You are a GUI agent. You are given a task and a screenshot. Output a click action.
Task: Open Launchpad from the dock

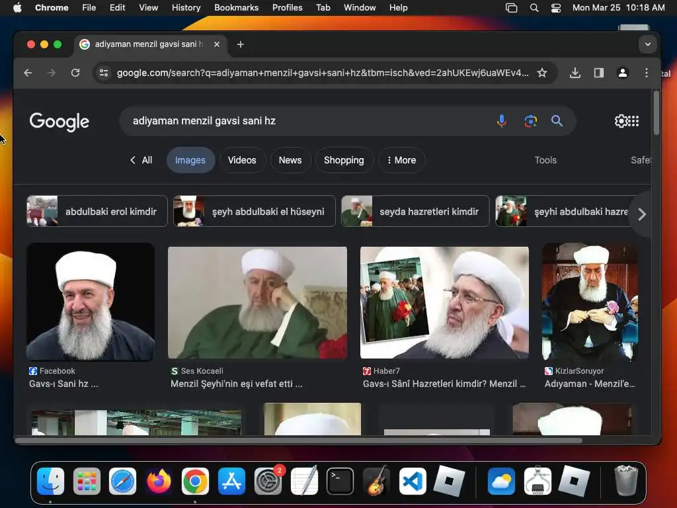click(x=87, y=482)
